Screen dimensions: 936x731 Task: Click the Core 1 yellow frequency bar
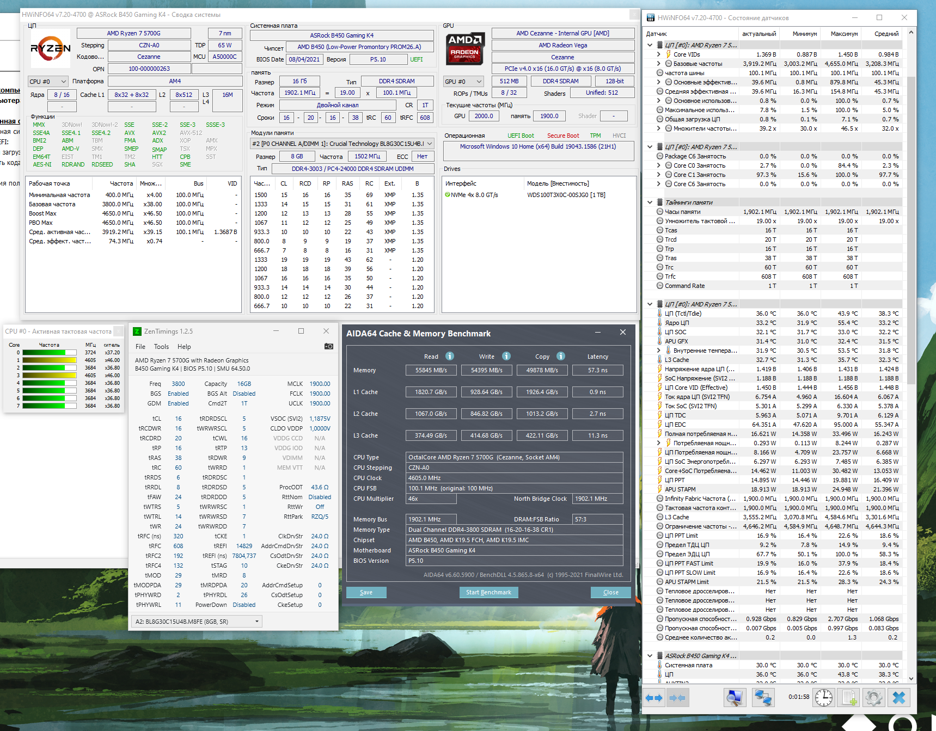(x=50, y=360)
